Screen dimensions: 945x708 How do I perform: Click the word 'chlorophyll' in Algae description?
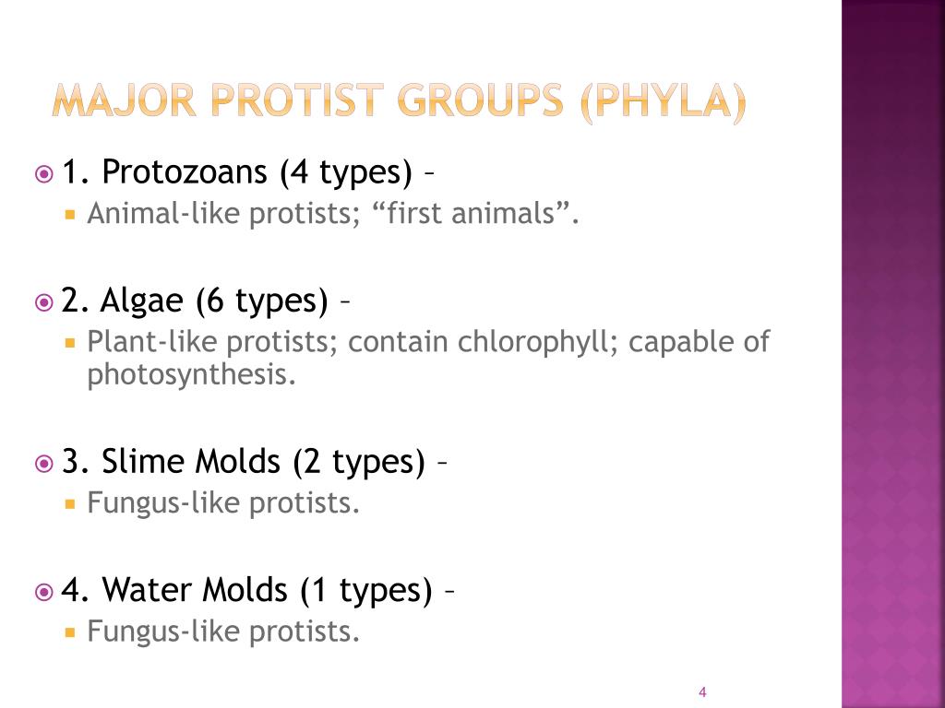point(537,342)
